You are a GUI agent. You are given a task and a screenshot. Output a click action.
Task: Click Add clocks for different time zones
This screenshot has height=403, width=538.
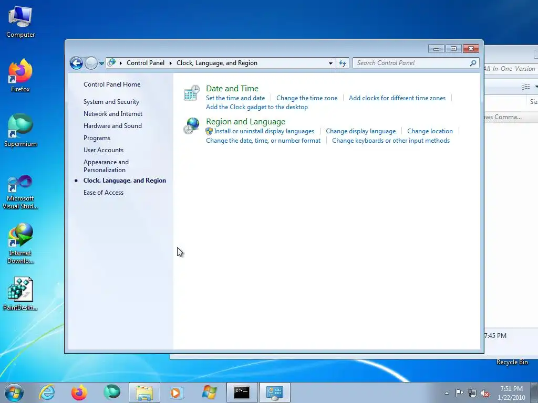click(x=397, y=98)
